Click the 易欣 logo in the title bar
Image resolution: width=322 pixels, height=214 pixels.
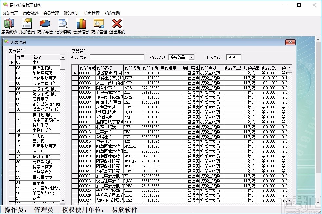pos(5,5)
